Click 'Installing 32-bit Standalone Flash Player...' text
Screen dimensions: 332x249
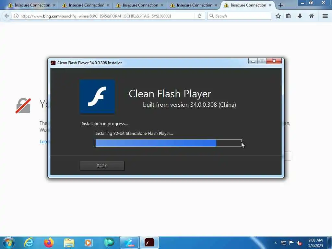(x=134, y=133)
